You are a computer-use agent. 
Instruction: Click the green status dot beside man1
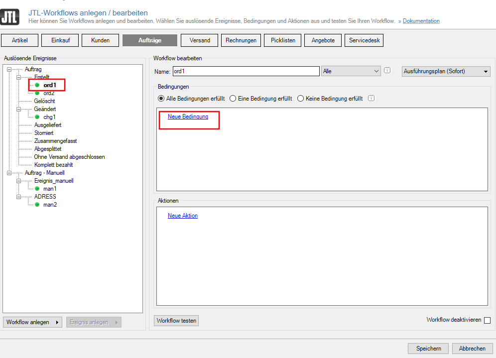[x=37, y=189]
